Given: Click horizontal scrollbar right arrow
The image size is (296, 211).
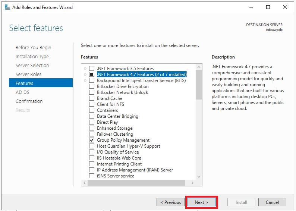Looking at the screenshot, I should pos(192,183).
